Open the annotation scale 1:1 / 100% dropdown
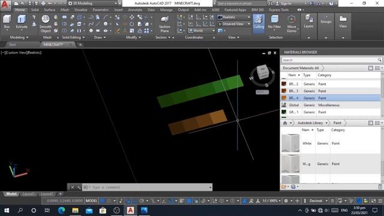This screenshot has width=384, height=216. pyautogui.click(x=271, y=201)
